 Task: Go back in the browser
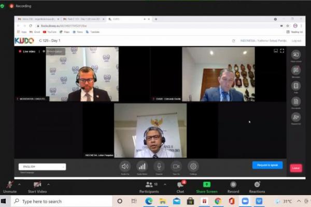pyautogui.click(x=19, y=26)
